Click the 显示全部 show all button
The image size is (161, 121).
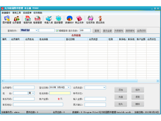pyautogui.click(x=107, y=31)
